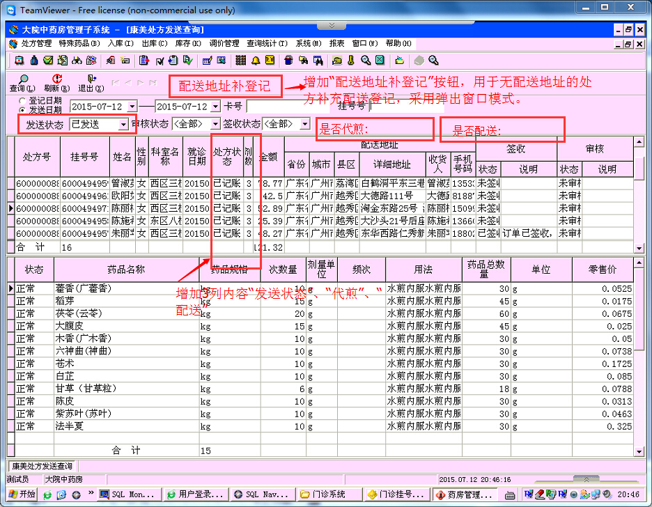This screenshot has height=507, width=652.
Task: Click the teal box with X icon
Action: (380, 61)
